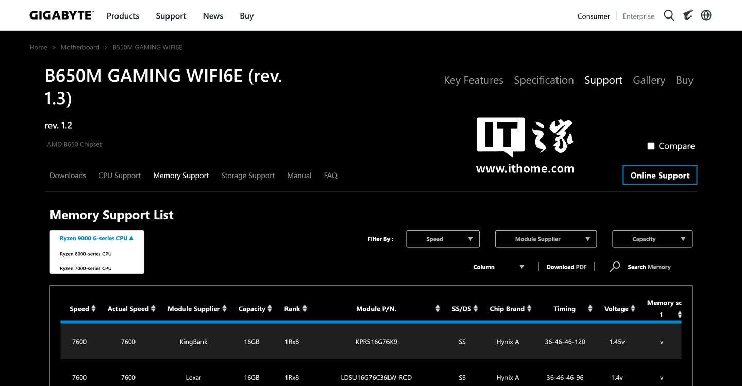742x386 pixels.
Task: Sort by Capacity column arrows
Action: coord(269,309)
